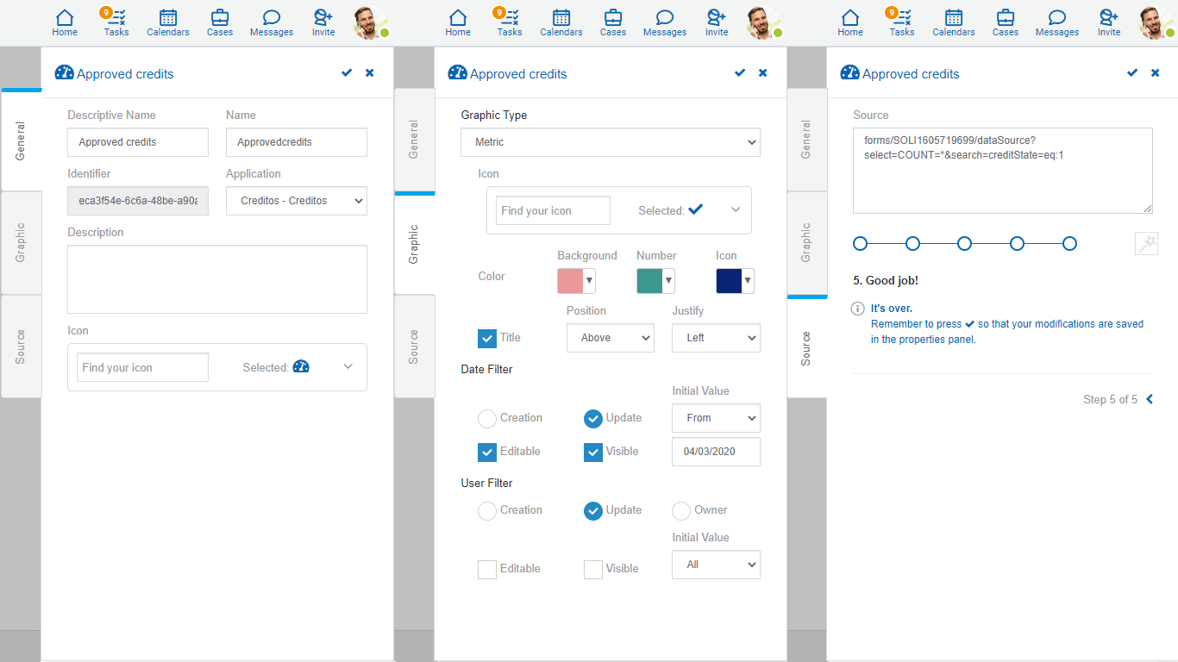The height and width of the screenshot is (662, 1178).
Task: Open the Position dropdown set to Above
Action: (610, 338)
